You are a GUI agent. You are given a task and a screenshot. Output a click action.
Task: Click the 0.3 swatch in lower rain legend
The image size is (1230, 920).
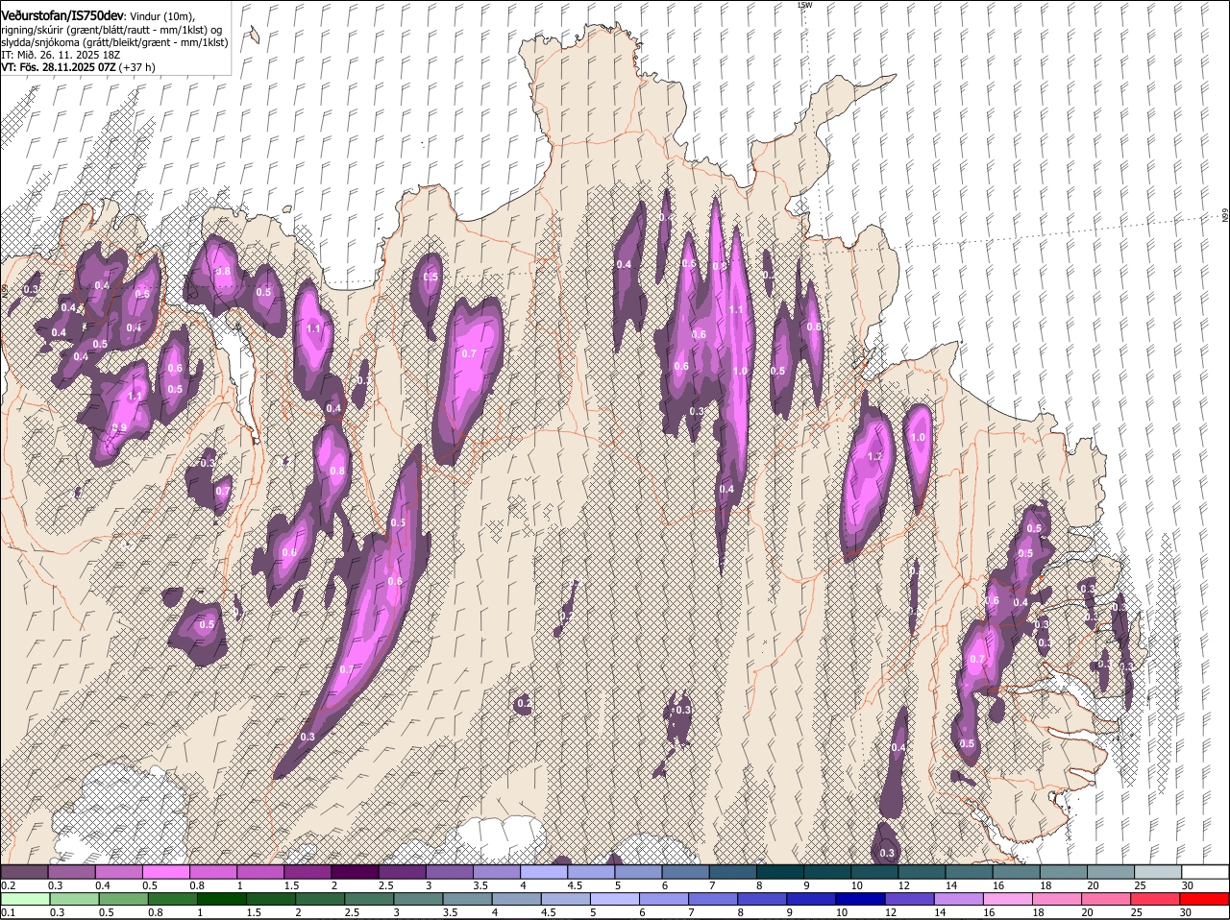pyautogui.click(x=74, y=900)
